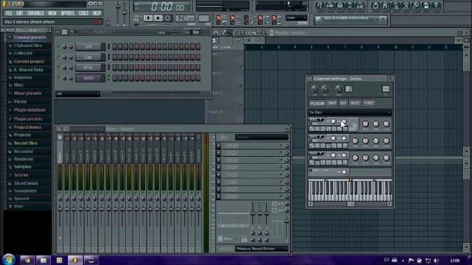Viewport: 472px width, 265px height.
Task: Open Packs folder in browser
Action: [20, 102]
